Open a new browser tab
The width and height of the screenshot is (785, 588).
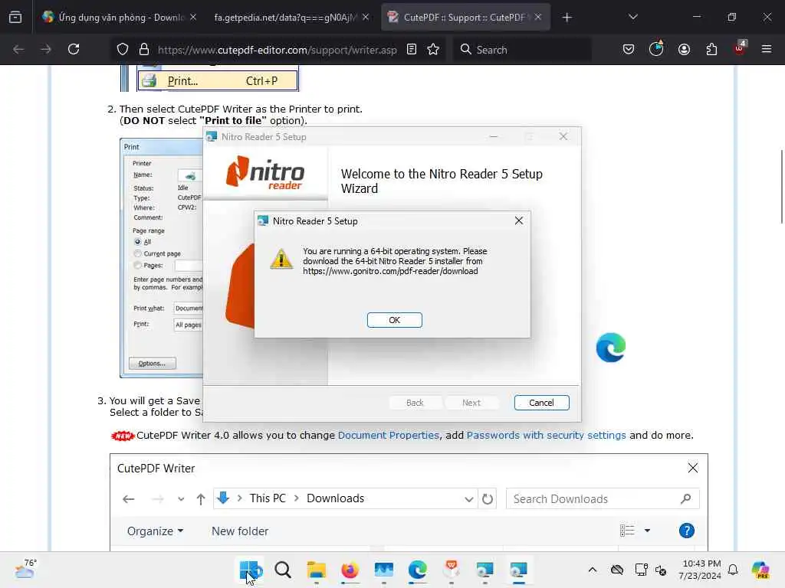tap(567, 18)
